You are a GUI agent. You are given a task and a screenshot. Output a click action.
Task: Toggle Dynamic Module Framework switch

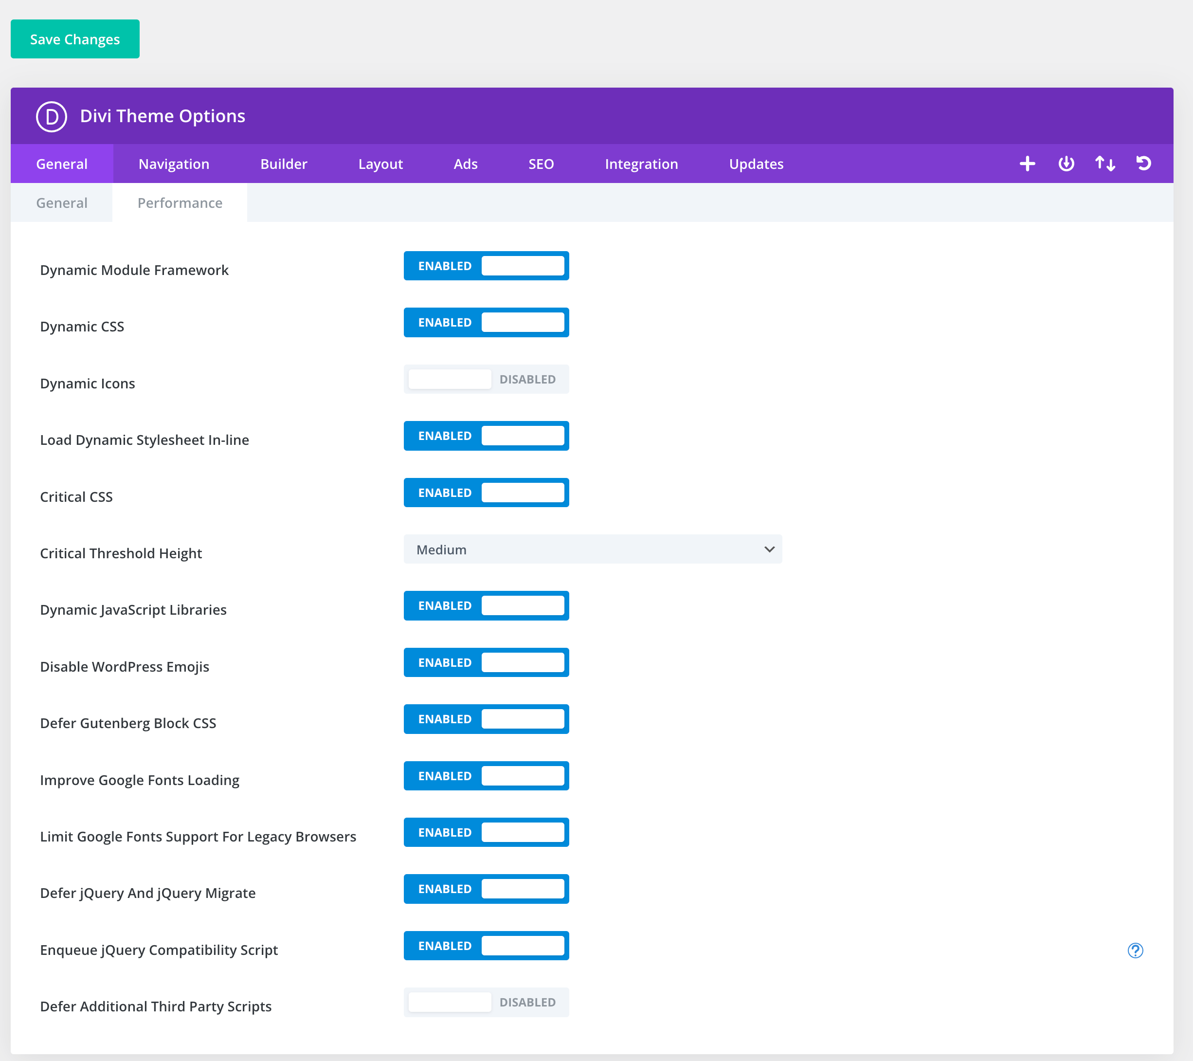[486, 266]
